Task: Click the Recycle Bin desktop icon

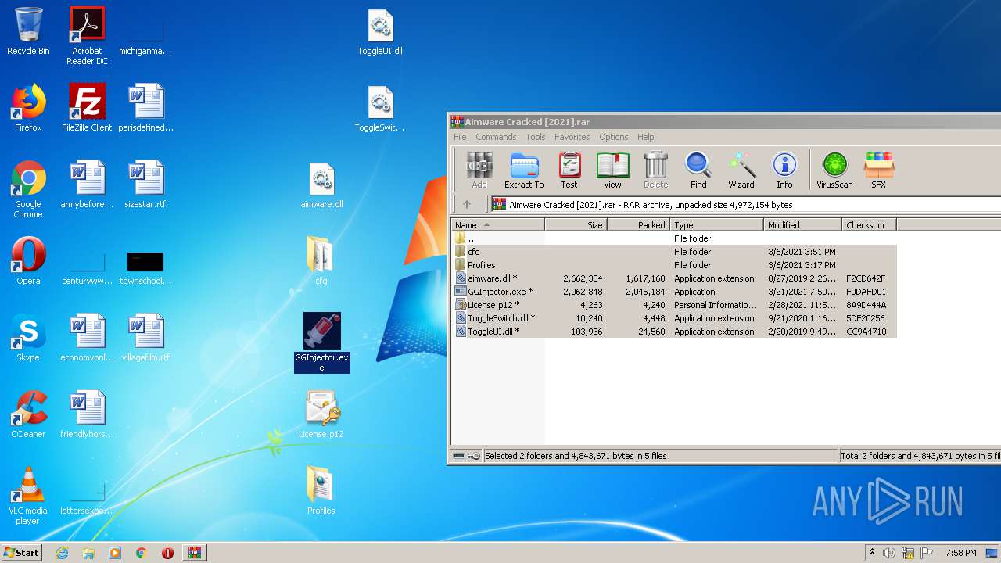Action: [28, 32]
